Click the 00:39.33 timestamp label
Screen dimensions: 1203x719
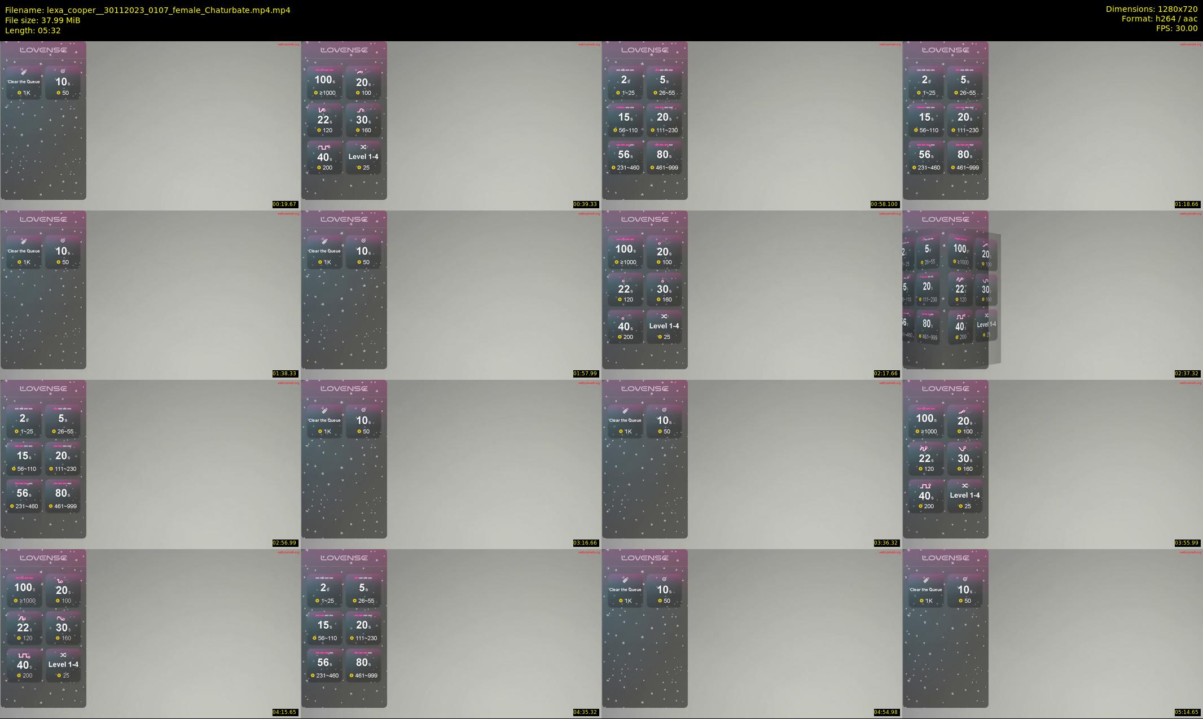585,204
